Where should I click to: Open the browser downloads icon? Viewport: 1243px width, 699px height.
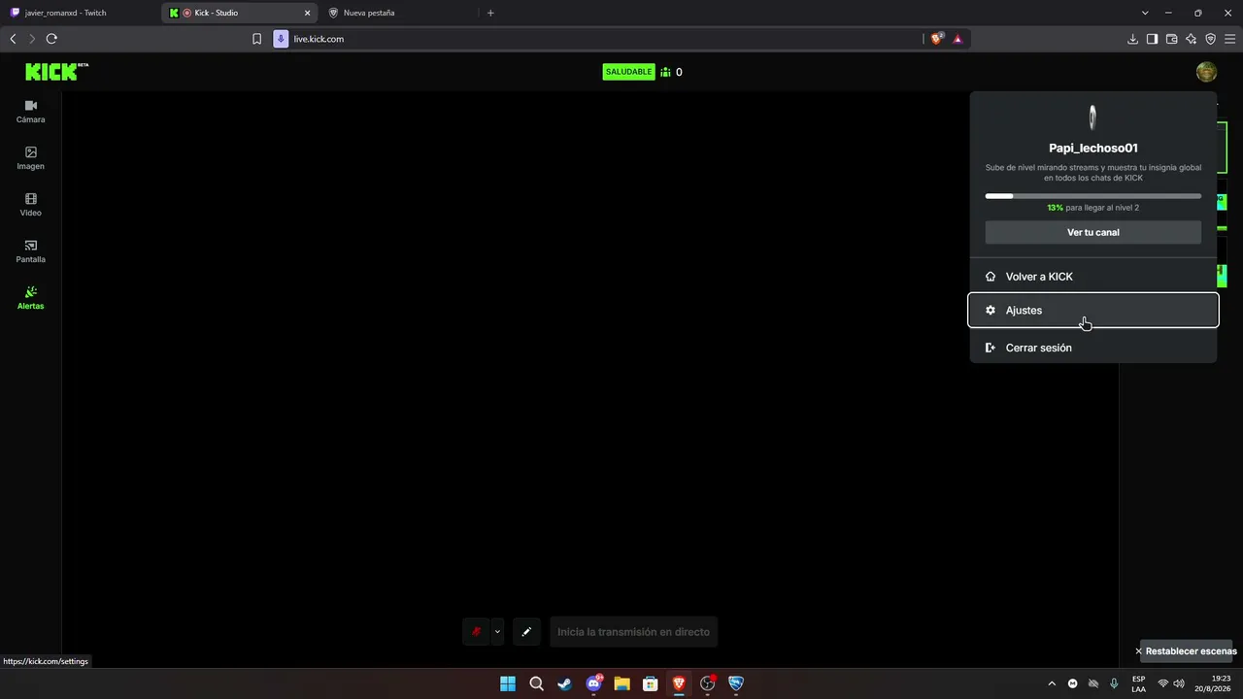[x=1132, y=39]
